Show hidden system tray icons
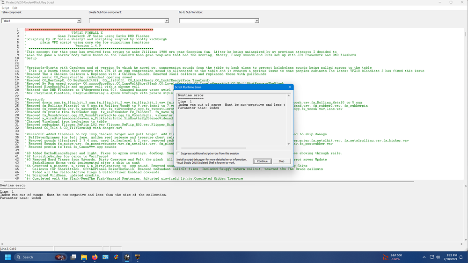The height and width of the screenshot is (263, 468). [424, 257]
